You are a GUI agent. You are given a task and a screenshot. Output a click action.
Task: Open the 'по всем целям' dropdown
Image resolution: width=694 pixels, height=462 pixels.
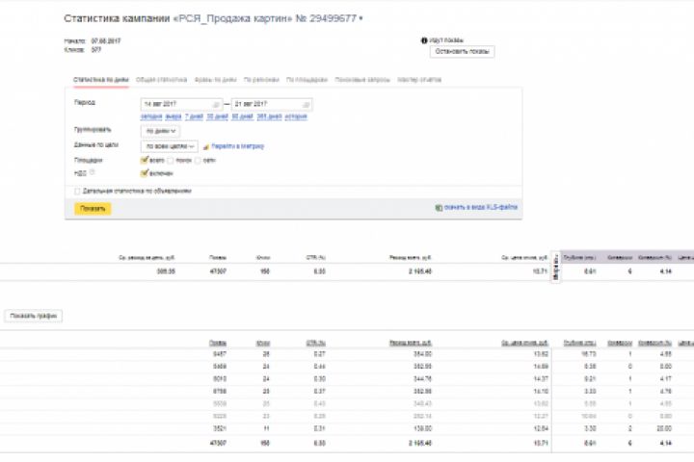click(170, 145)
